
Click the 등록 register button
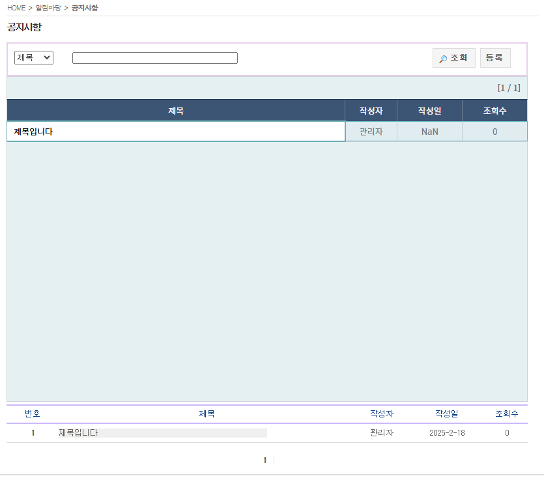(x=495, y=58)
